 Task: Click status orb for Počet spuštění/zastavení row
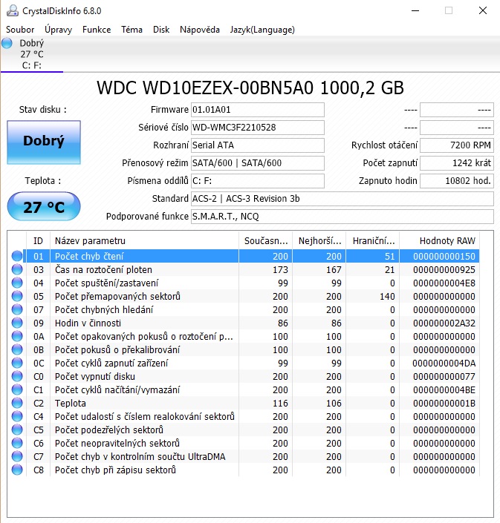[x=17, y=283]
